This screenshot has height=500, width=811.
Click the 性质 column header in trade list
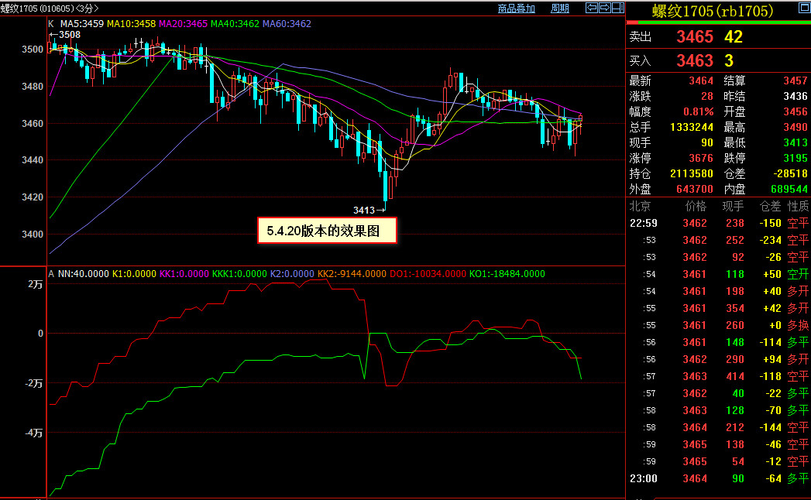(x=797, y=206)
